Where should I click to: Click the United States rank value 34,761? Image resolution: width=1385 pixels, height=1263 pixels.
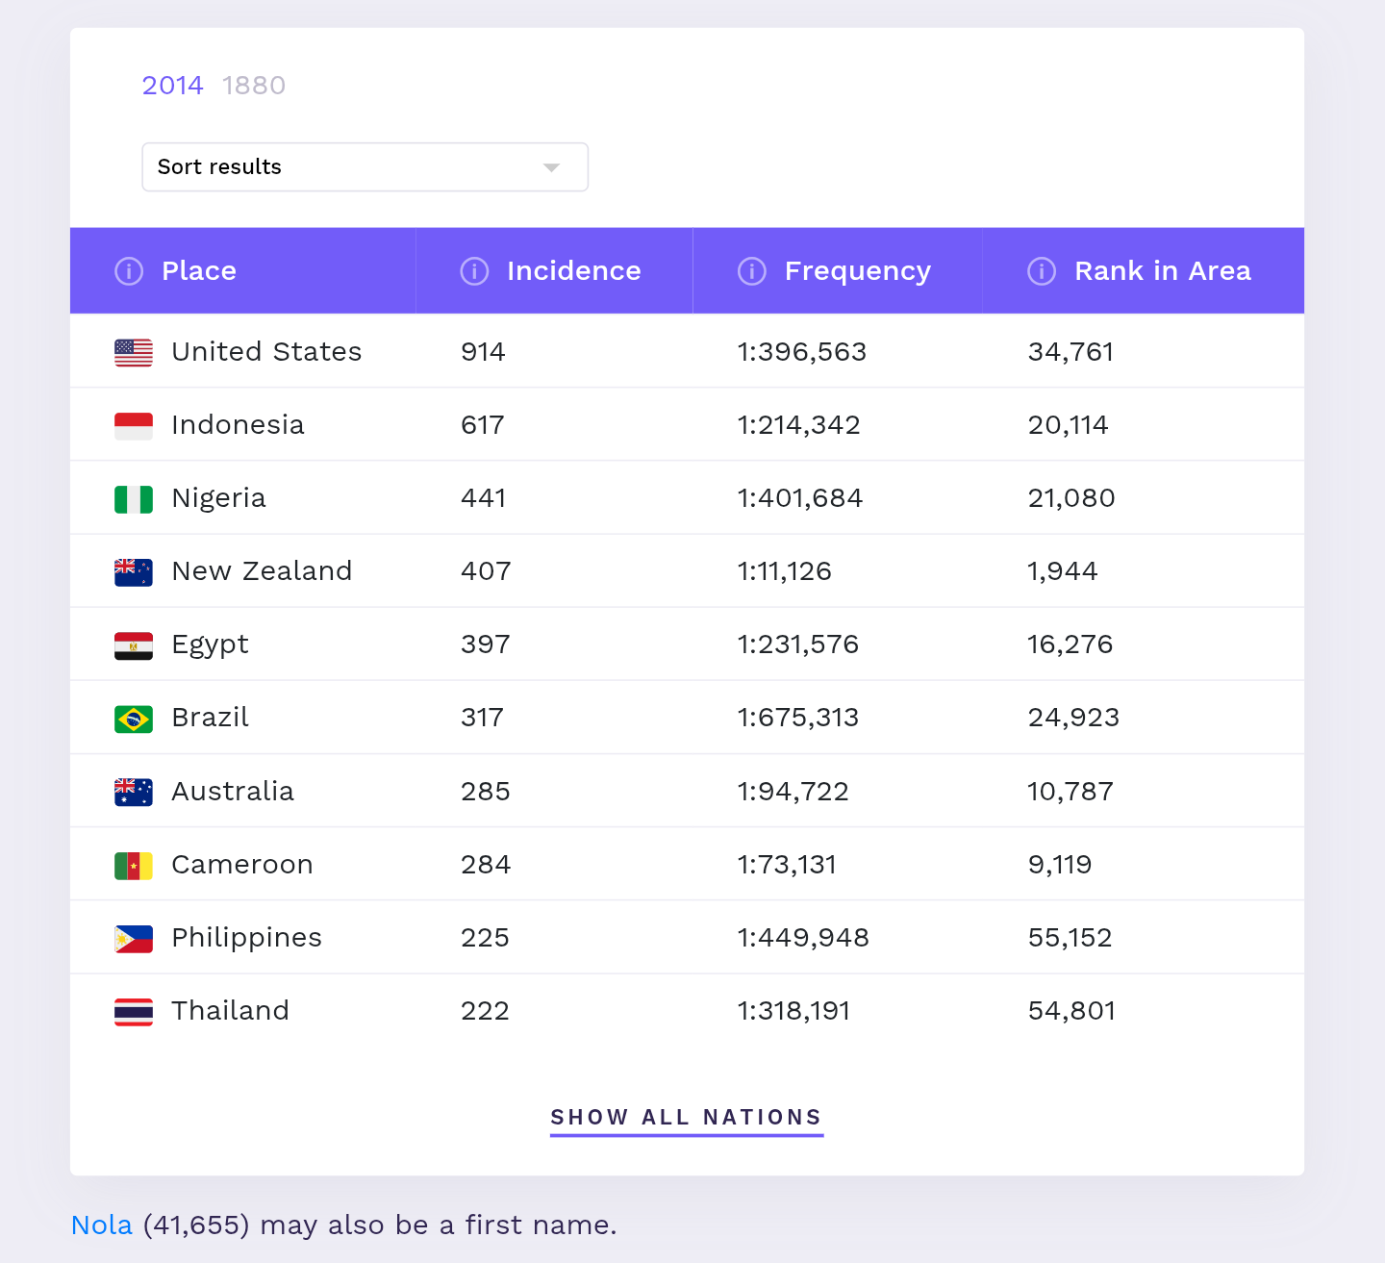coord(1070,352)
